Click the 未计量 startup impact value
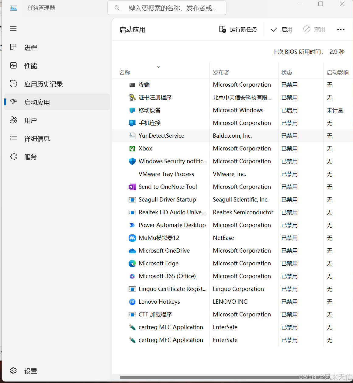This screenshot has height=383, width=353. click(x=335, y=110)
